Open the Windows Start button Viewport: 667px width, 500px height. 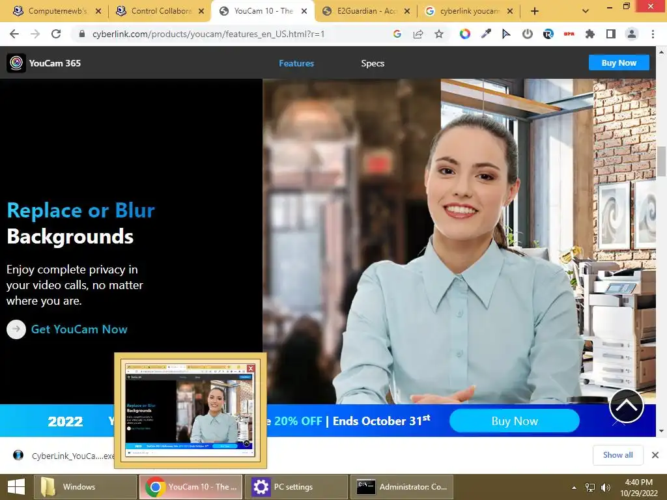click(16, 487)
